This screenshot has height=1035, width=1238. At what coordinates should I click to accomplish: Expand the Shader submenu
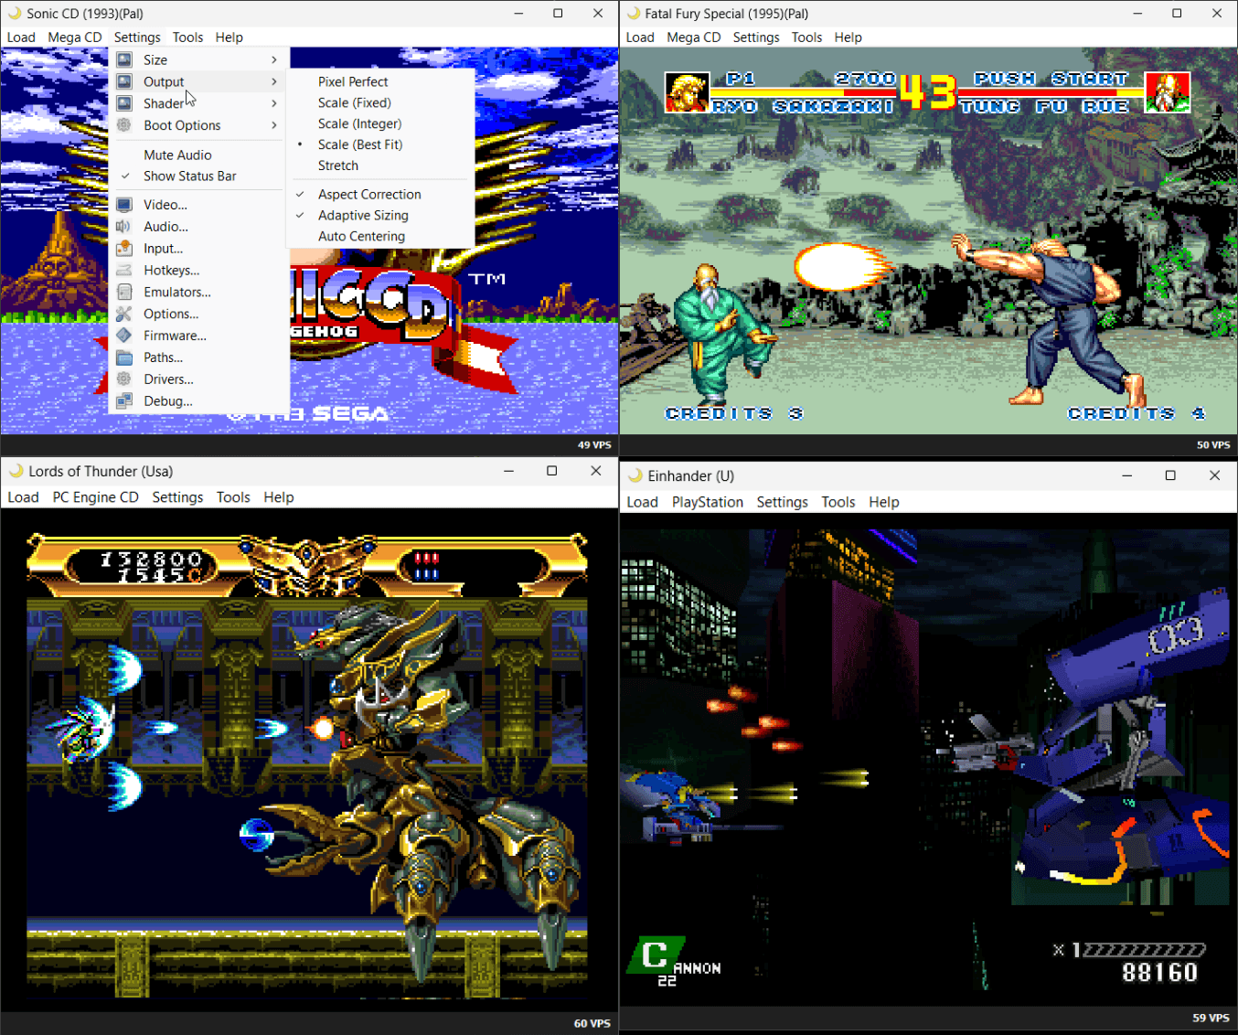pyautogui.click(x=197, y=103)
